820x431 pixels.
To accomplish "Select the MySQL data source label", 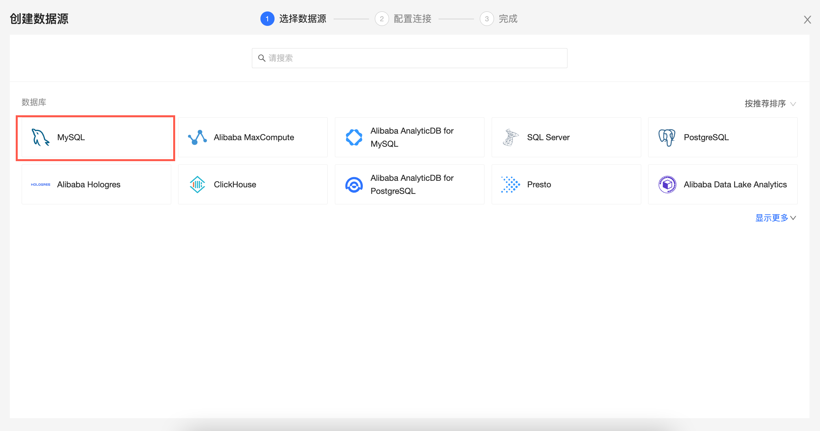I will pyautogui.click(x=71, y=137).
